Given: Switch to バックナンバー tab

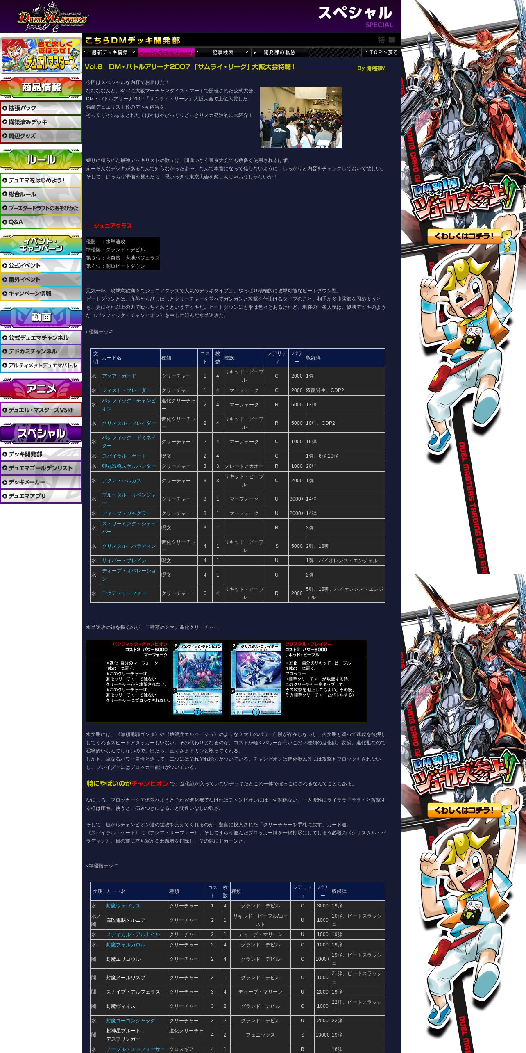Looking at the screenshot, I should tap(166, 52).
